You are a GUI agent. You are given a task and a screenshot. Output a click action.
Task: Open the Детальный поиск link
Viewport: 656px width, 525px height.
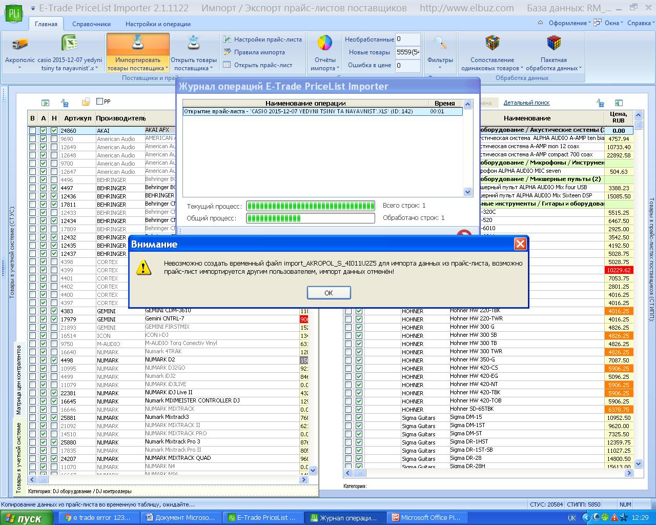(526, 103)
